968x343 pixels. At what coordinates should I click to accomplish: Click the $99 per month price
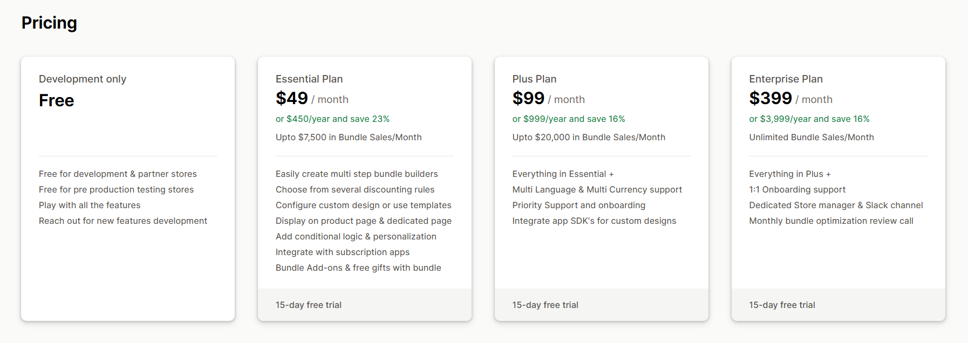click(x=548, y=99)
